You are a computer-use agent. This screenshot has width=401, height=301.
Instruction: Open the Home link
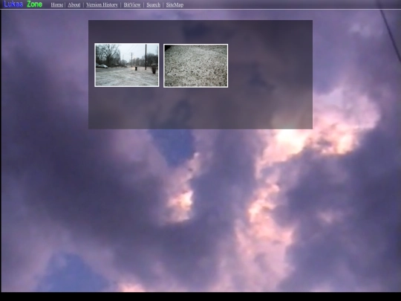click(x=57, y=5)
